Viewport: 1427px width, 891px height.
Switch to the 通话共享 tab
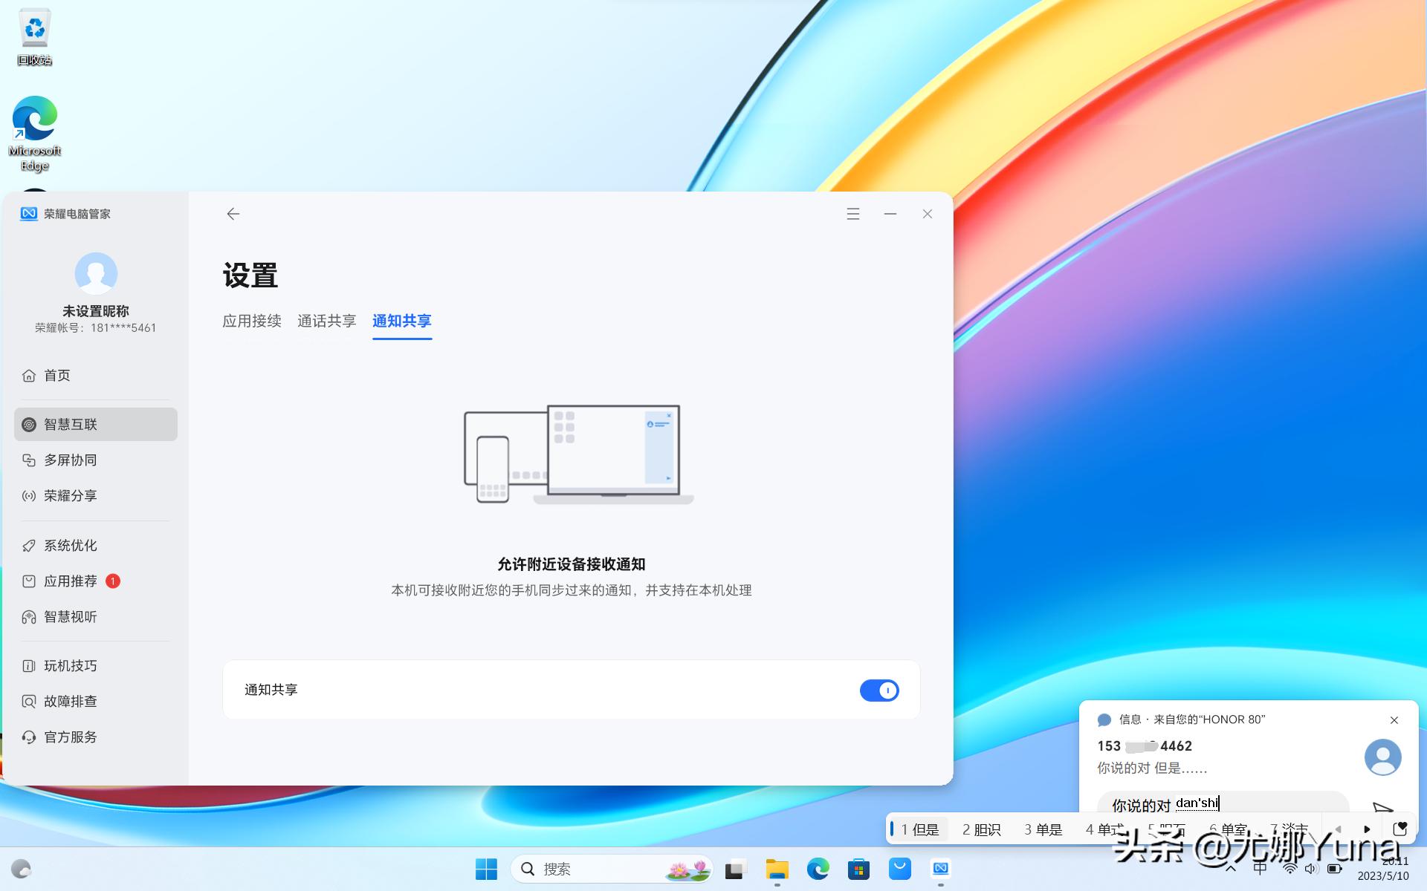(x=326, y=321)
